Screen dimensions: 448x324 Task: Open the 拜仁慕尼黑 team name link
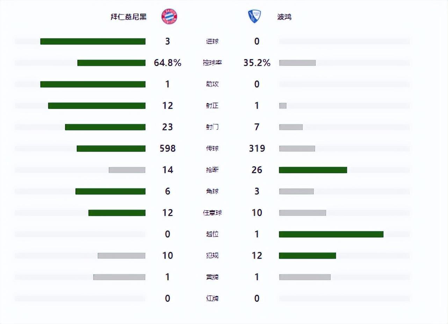coord(129,17)
